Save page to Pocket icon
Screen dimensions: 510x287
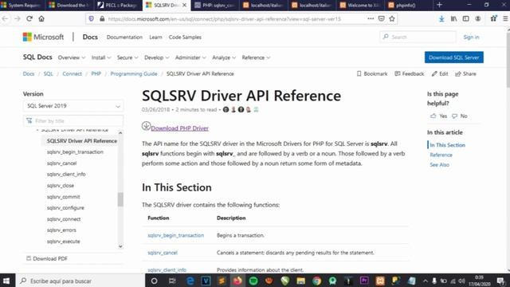coord(381,19)
